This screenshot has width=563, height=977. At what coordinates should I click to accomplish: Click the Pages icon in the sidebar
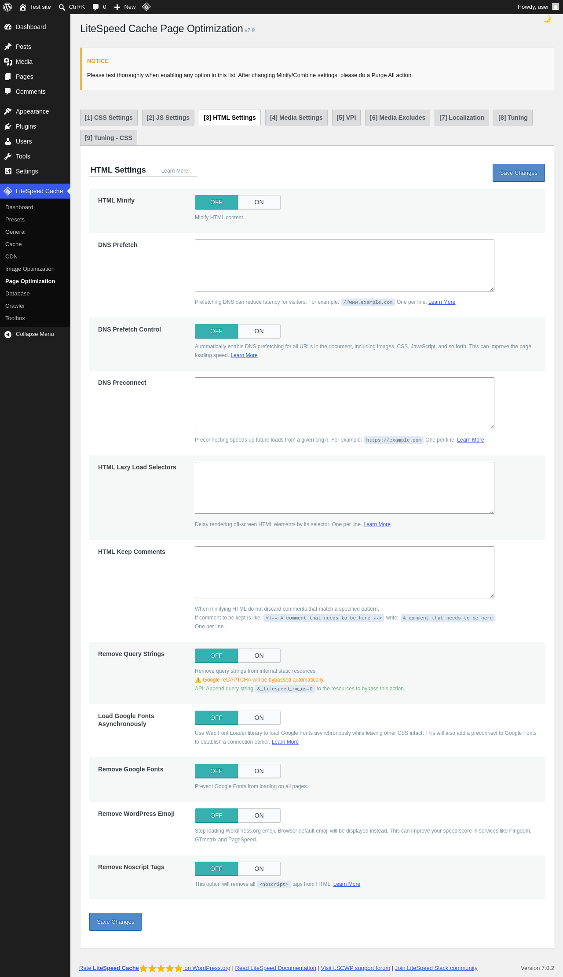(8, 77)
